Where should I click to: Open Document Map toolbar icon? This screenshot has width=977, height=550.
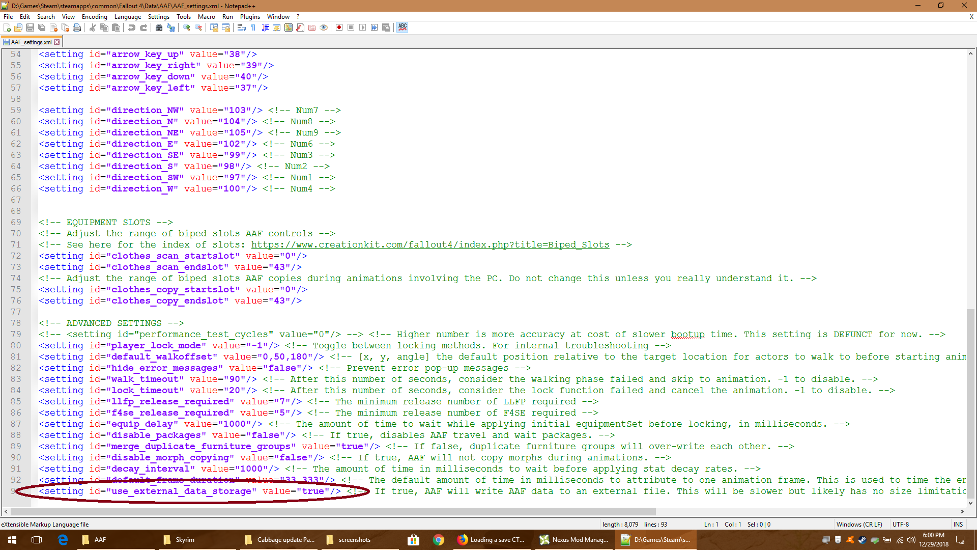point(289,28)
